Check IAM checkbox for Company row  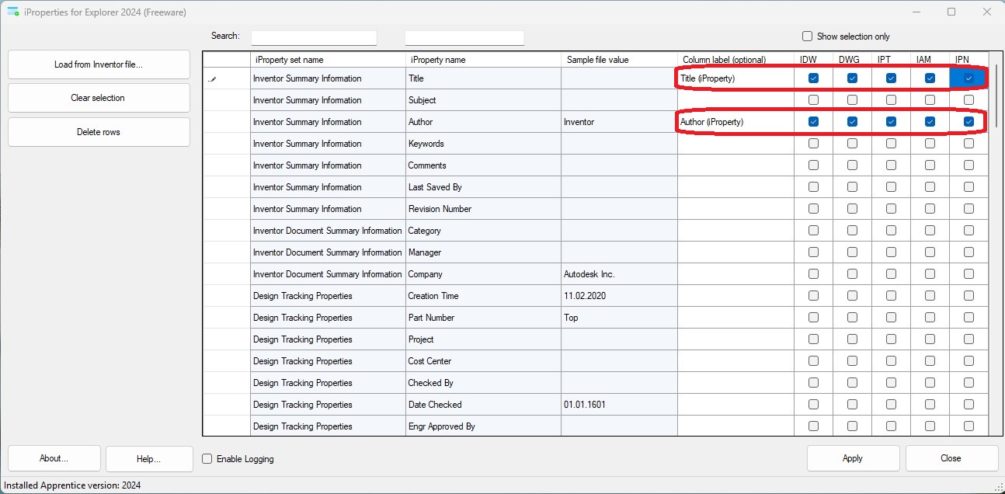pos(930,274)
